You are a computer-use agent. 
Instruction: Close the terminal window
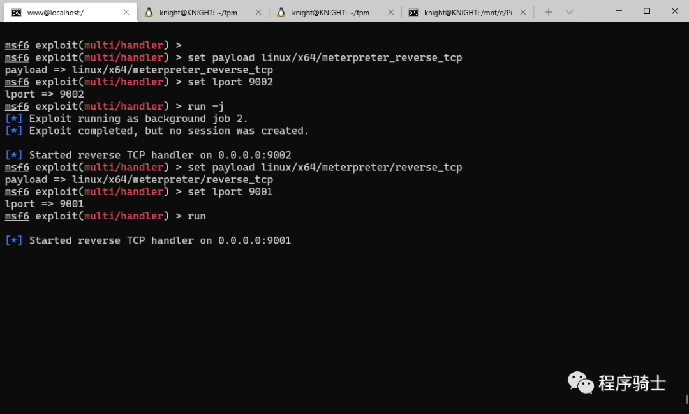[675, 11]
